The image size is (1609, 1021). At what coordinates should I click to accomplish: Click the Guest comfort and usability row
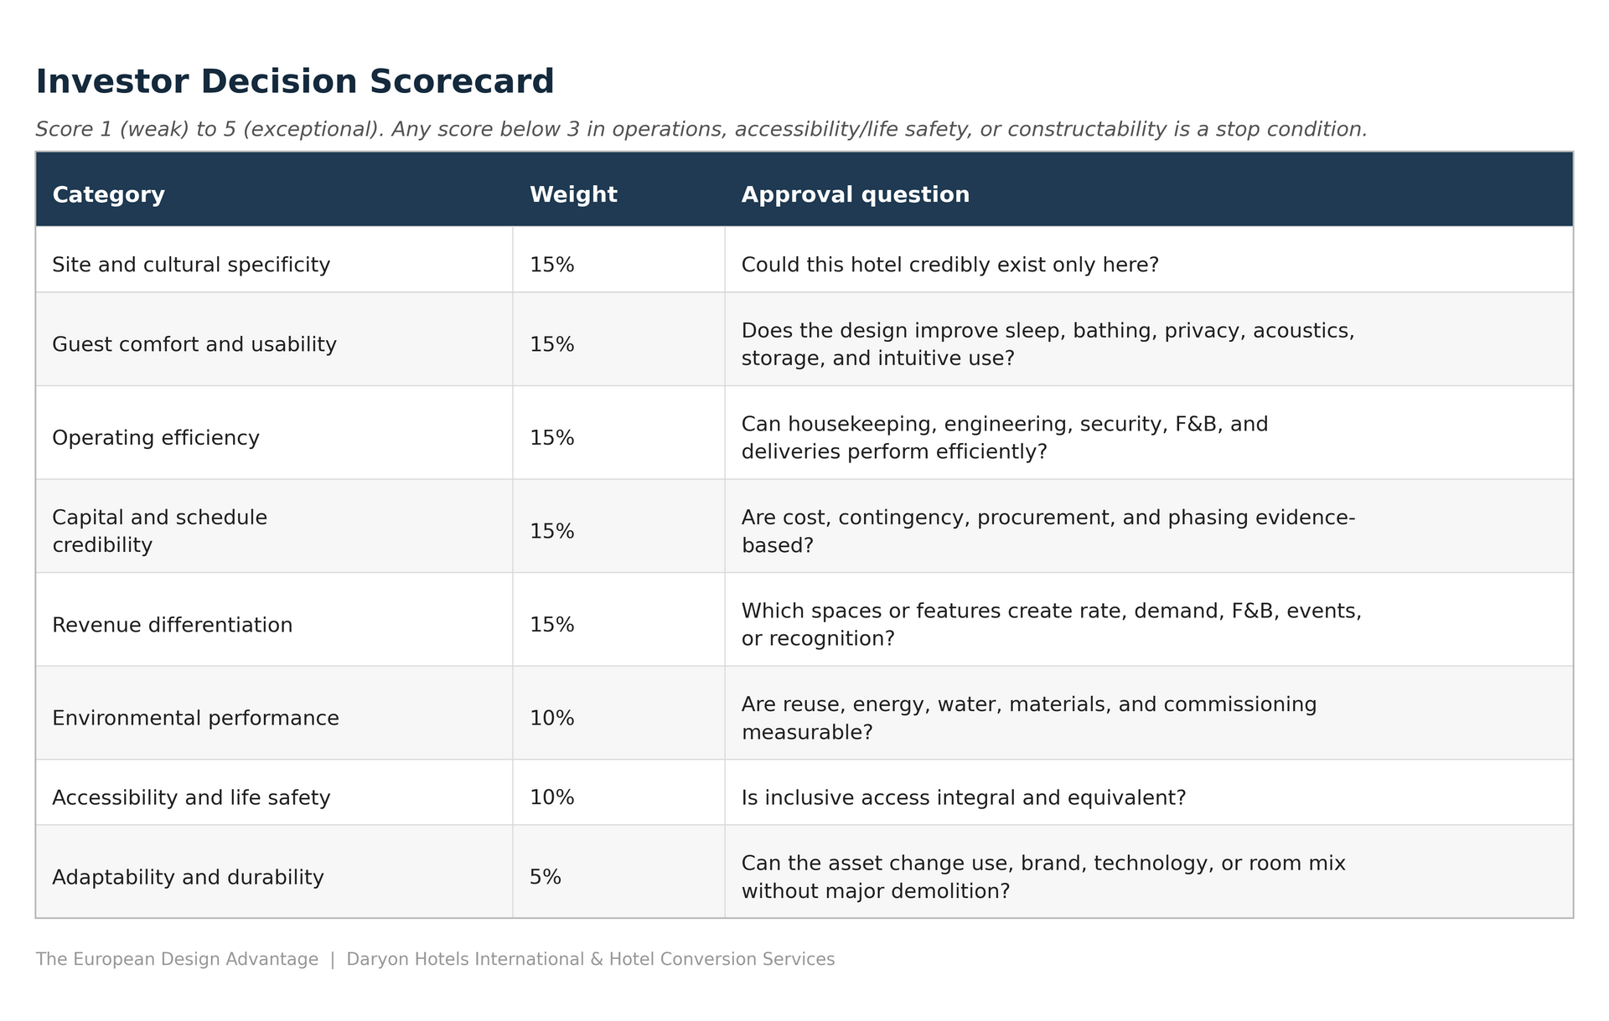pos(804,344)
